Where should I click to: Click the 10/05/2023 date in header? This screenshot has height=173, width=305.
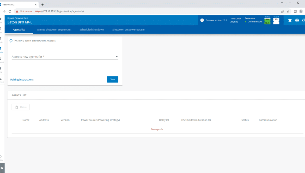236,19
